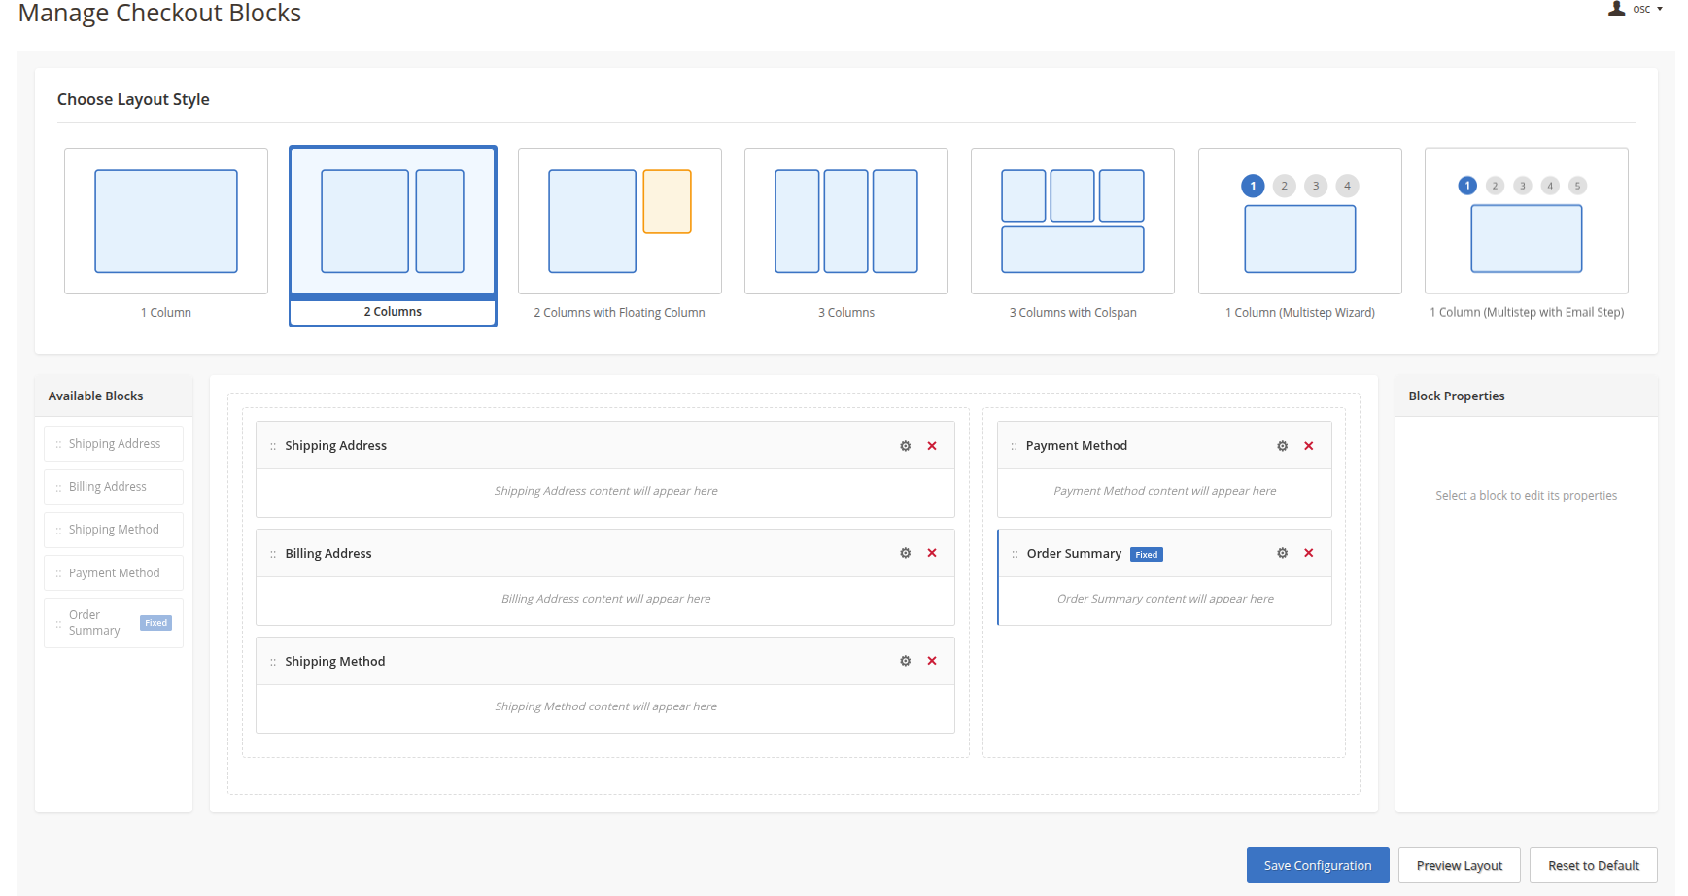Grab the drag handle of placed Payment Method block
The height and width of the screenshot is (896, 1688).
click(x=1015, y=446)
